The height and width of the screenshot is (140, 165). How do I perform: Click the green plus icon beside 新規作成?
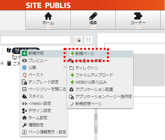point(24,53)
